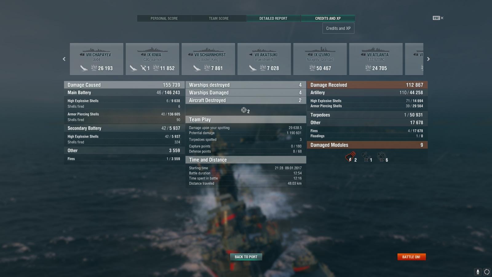This screenshot has height=277, width=492.
Task: Show the previous ship cards with the left arrow
Action: (x=64, y=59)
